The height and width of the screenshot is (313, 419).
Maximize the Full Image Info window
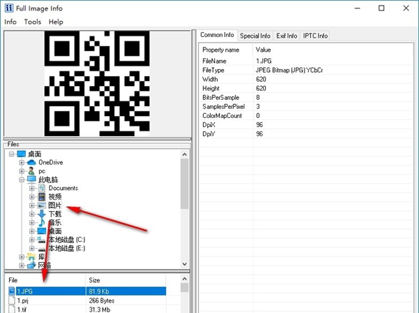tap(381, 8)
